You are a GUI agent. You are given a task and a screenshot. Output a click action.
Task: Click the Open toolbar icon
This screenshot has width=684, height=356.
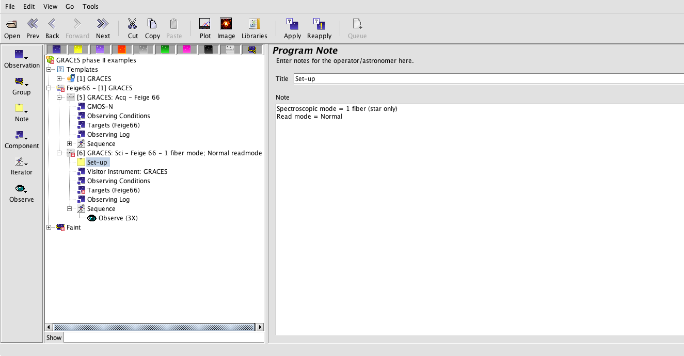pyautogui.click(x=12, y=28)
